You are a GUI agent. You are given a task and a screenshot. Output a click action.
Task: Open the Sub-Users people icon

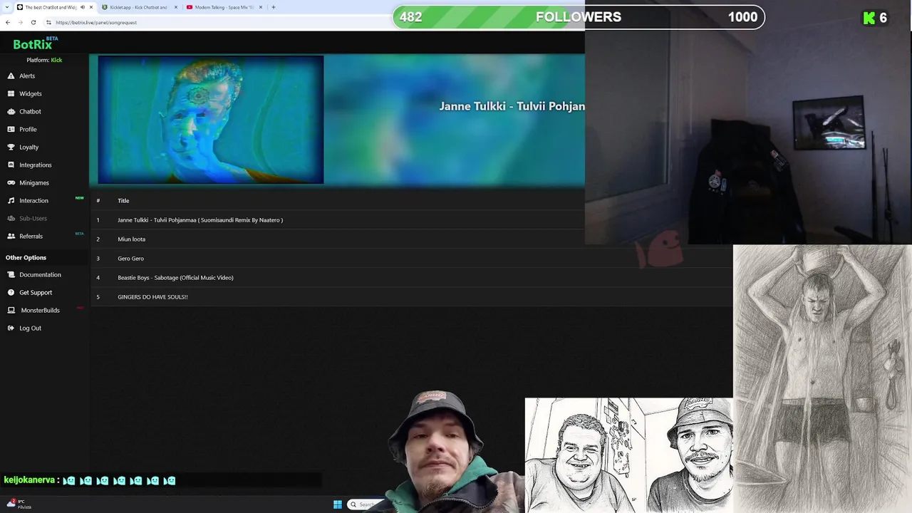point(11,218)
